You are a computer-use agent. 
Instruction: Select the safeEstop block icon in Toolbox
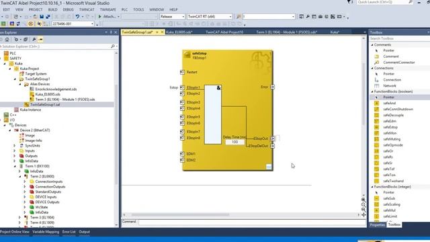tap(376, 127)
